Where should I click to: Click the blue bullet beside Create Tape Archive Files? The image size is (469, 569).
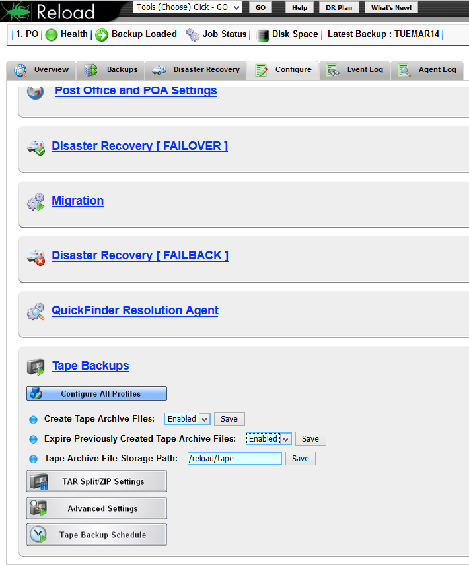[33, 420]
